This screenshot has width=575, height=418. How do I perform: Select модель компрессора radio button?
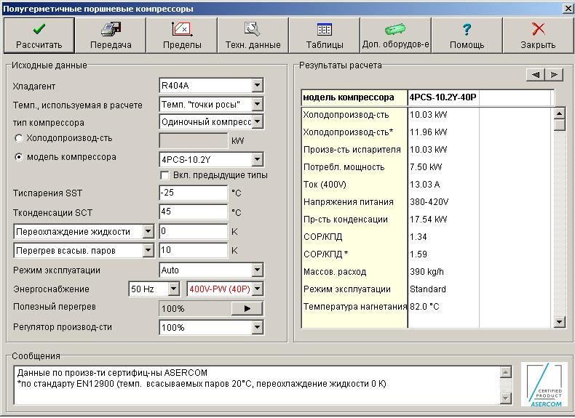[18, 157]
